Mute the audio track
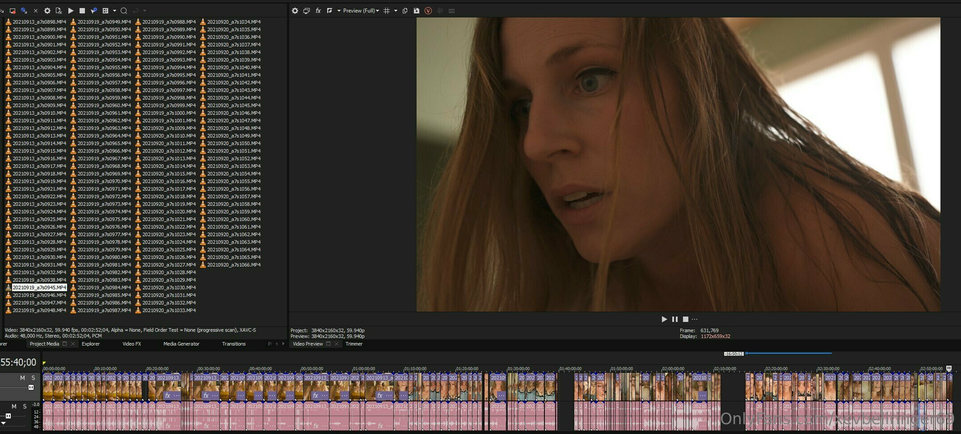Viewport: 961px width, 434px height. coord(14,406)
